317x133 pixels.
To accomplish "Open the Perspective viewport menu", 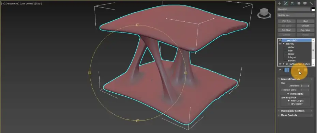I will click(x=12, y=4).
